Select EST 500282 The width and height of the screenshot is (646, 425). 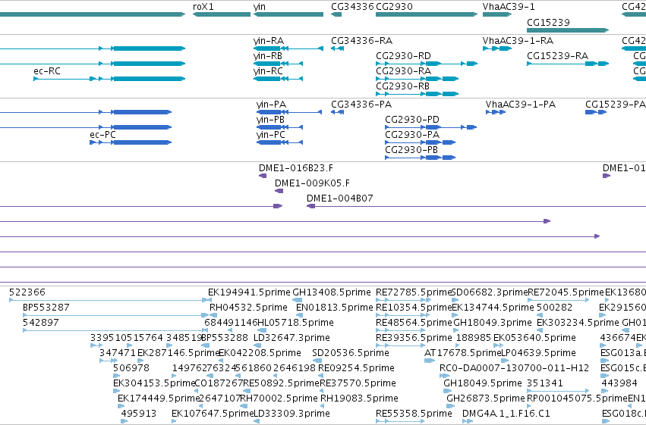pyautogui.click(x=539, y=315)
